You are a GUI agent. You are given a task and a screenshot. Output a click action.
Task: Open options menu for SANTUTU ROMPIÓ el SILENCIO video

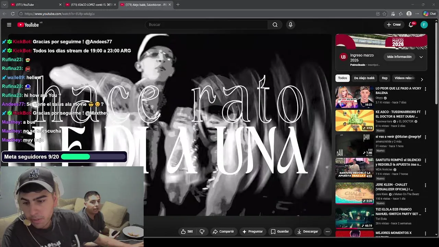click(x=425, y=161)
